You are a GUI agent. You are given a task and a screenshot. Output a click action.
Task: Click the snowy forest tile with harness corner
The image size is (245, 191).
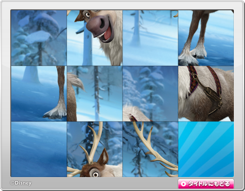coord(150,94)
